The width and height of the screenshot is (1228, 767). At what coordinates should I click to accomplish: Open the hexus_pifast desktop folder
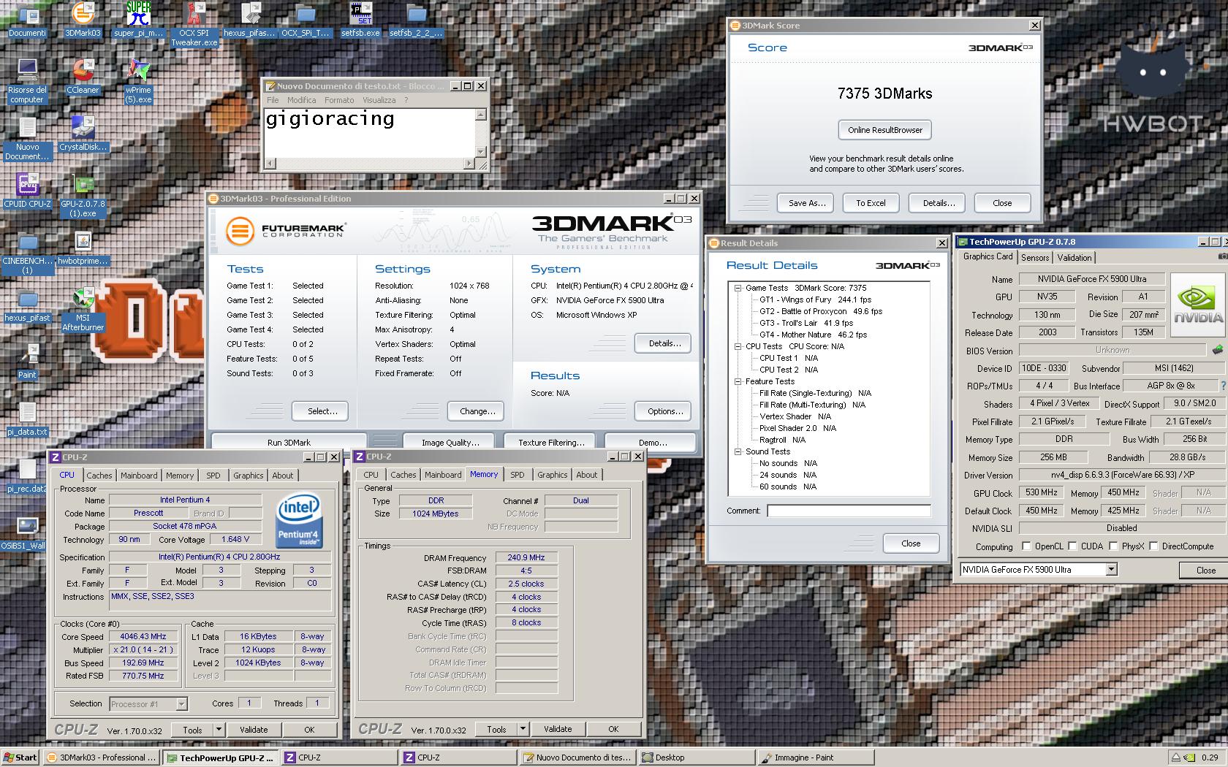coord(27,305)
